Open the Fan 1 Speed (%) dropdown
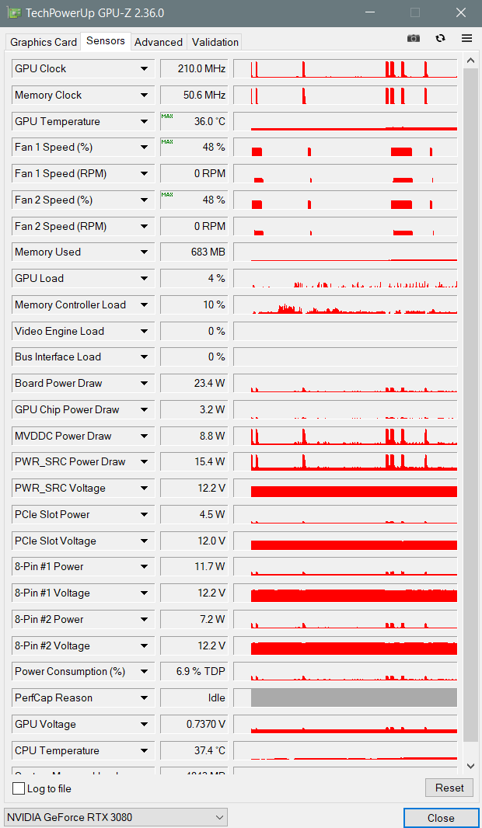 pos(144,148)
